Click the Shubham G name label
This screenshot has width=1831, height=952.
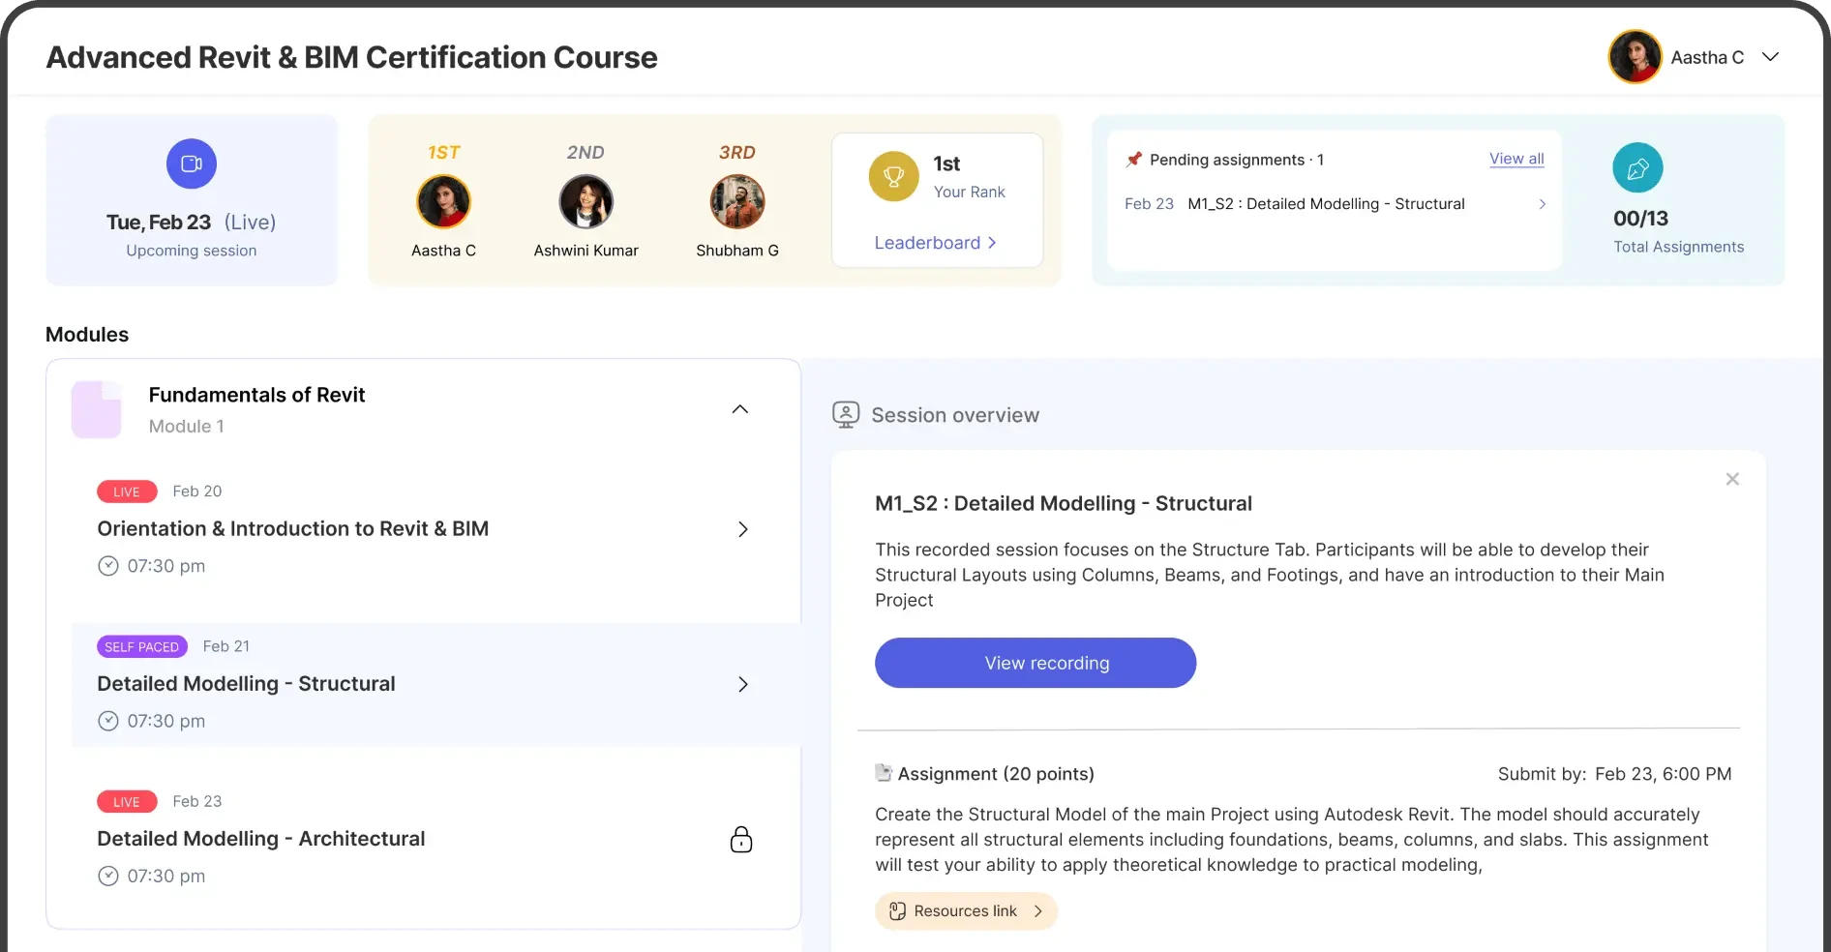click(737, 251)
